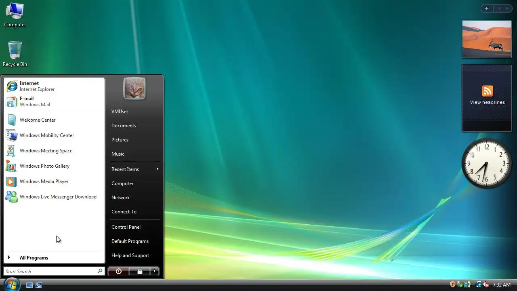Click the search magnifier icon

pos(100,271)
